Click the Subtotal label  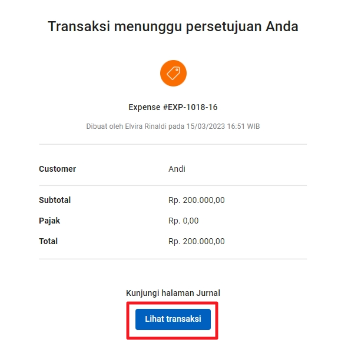pyautogui.click(x=55, y=200)
